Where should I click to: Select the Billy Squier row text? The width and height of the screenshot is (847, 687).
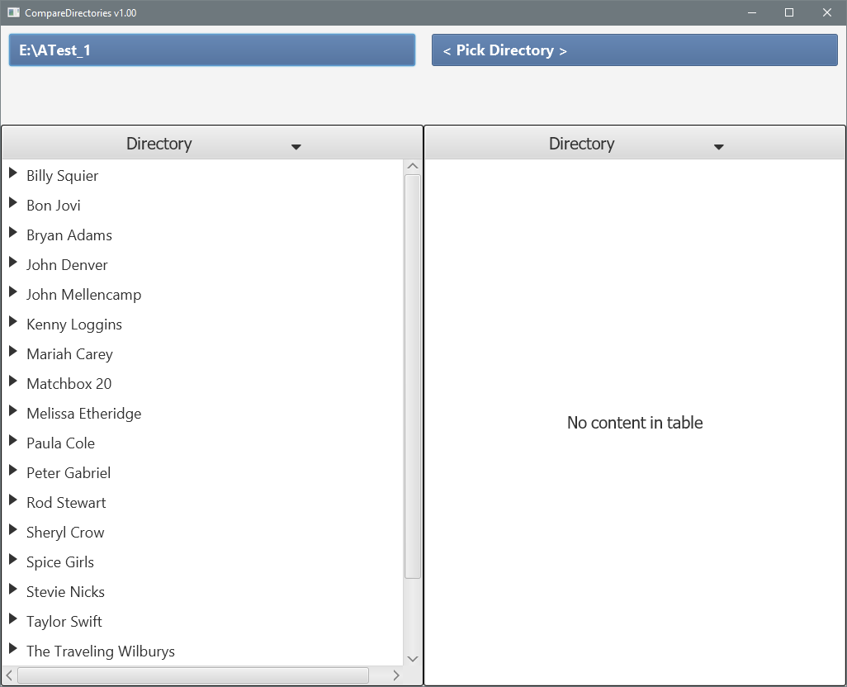62,176
